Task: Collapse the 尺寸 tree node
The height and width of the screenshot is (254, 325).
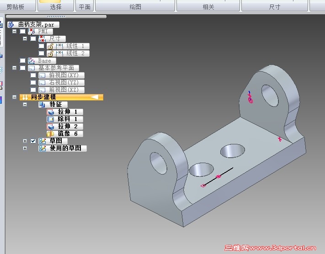Action: tap(25, 39)
